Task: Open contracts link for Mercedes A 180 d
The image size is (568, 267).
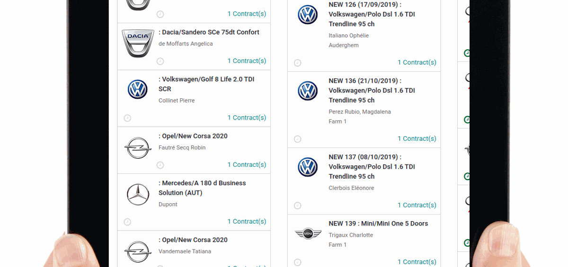Action: pos(247,222)
